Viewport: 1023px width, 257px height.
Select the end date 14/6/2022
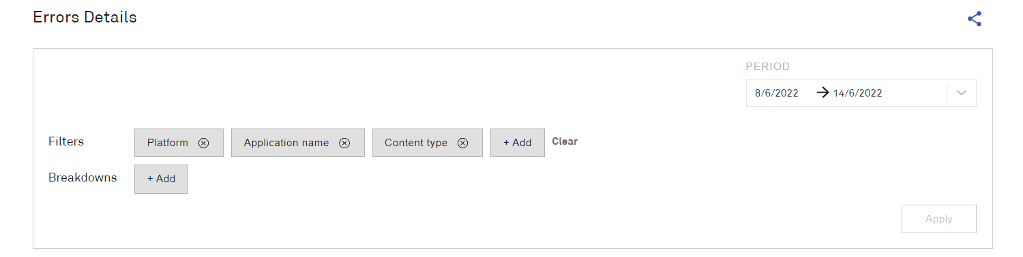(858, 93)
